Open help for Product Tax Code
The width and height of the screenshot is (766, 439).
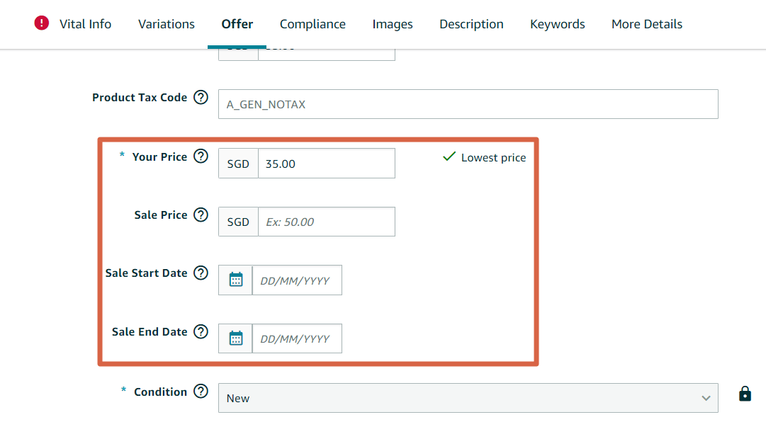[x=201, y=98]
